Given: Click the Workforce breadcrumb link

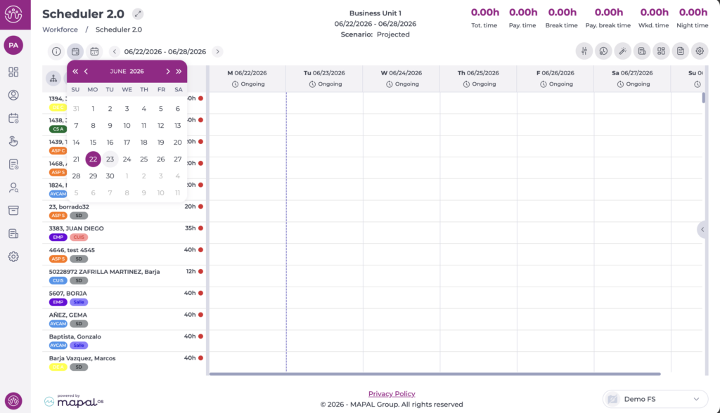Looking at the screenshot, I should coord(60,29).
